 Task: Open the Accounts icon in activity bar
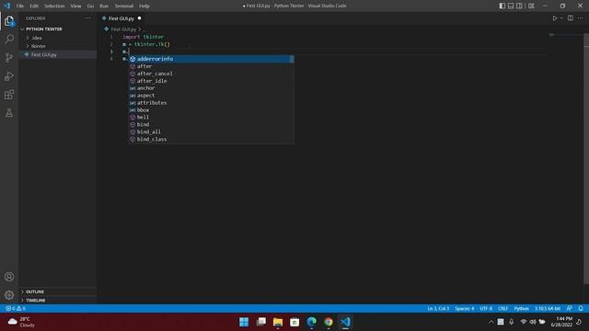click(9, 277)
